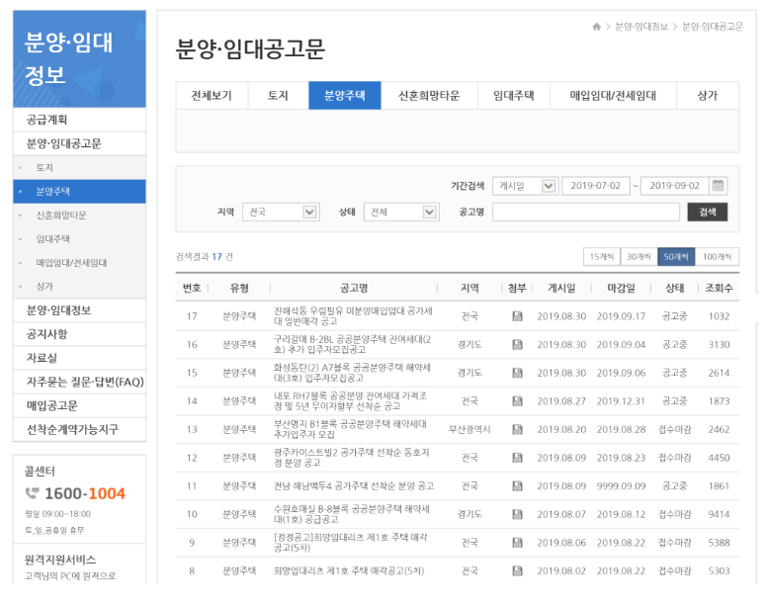This screenshot has width=768, height=606.
Task: Open the [정정공고]희망임대리츠 제1호 announcement
Action: pyautogui.click(x=351, y=543)
